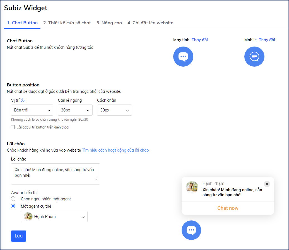Switch to the Thiết kế cửa sổ chat tab
This screenshot has height=250, width=289.
click(x=67, y=23)
